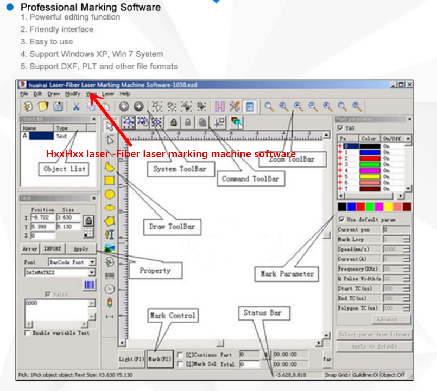This screenshot has height=391, width=437.
Task: Select the yellow rectangle draw tool
Action: 110,180
